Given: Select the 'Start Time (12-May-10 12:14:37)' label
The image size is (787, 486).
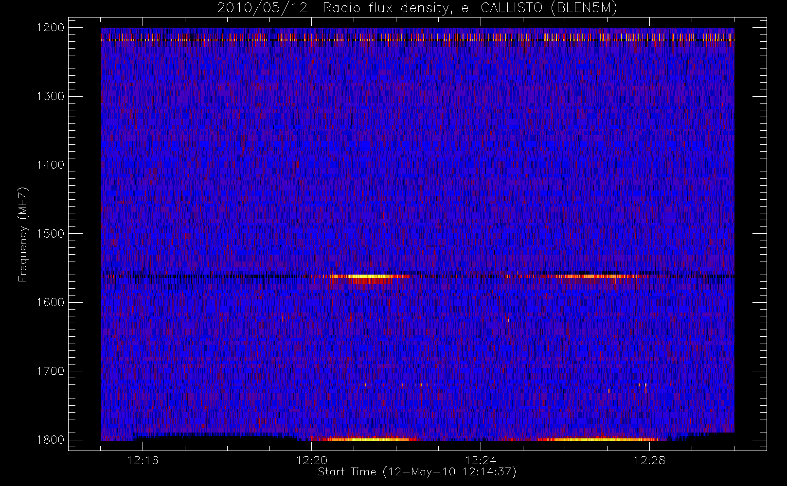Looking at the screenshot, I should (417, 472).
